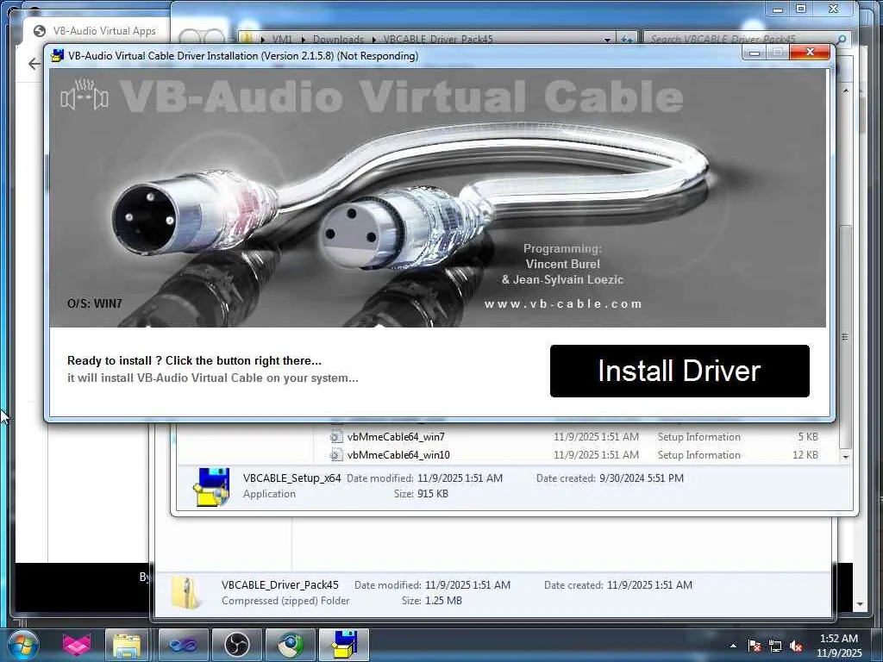Screen dimensions: 883x662
Task: Open OBS Studio from the taskbar
Action: 236,645
